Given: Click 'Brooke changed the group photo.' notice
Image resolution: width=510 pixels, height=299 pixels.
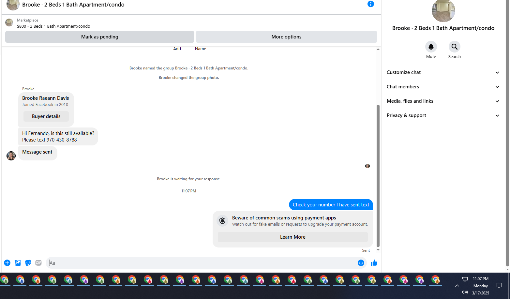Looking at the screenshot, I should (189, 78).
